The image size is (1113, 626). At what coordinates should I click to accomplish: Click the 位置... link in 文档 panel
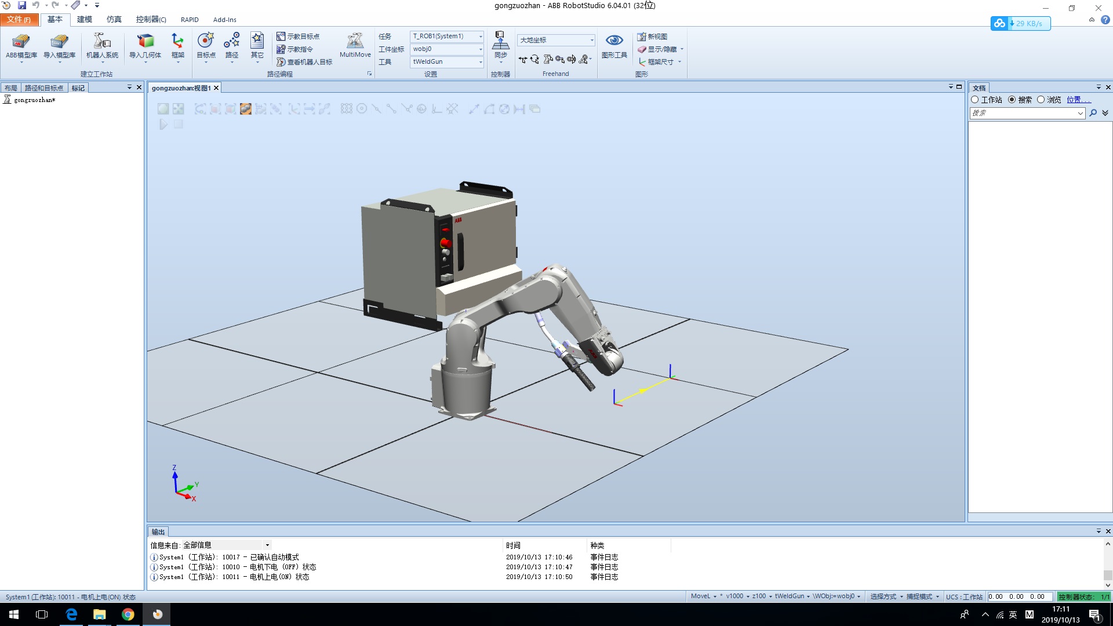(1079, 100)
